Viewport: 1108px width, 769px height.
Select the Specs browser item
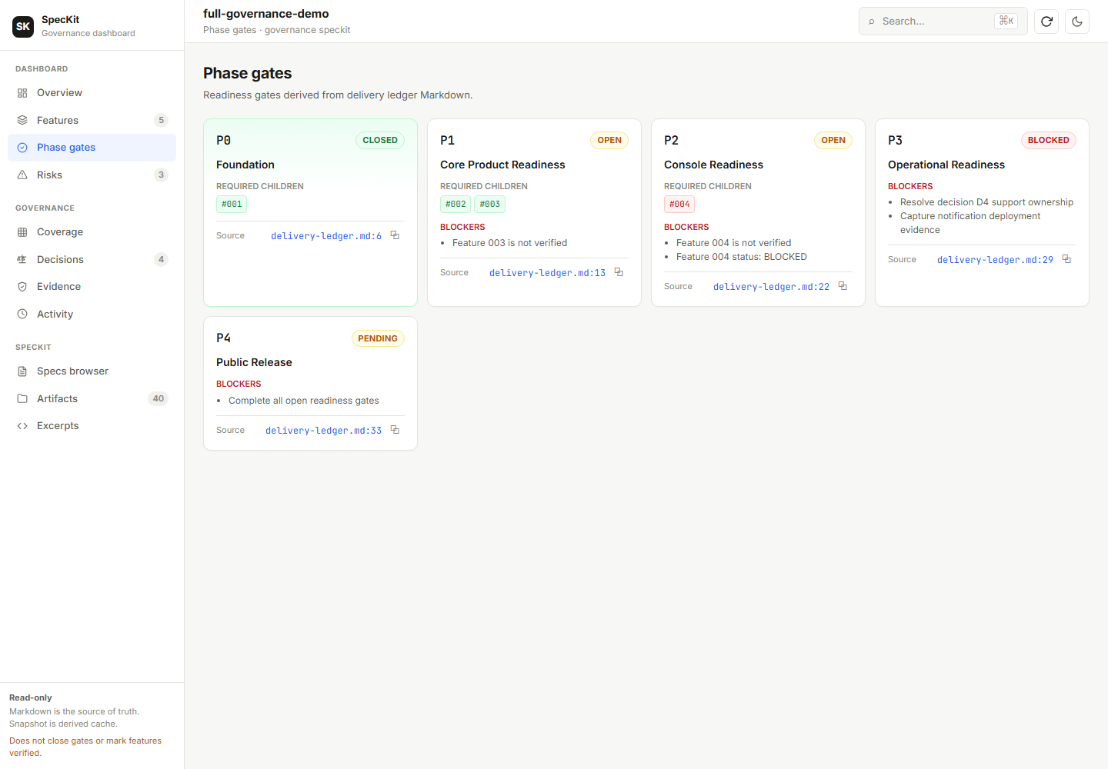[x=92, y=371]
